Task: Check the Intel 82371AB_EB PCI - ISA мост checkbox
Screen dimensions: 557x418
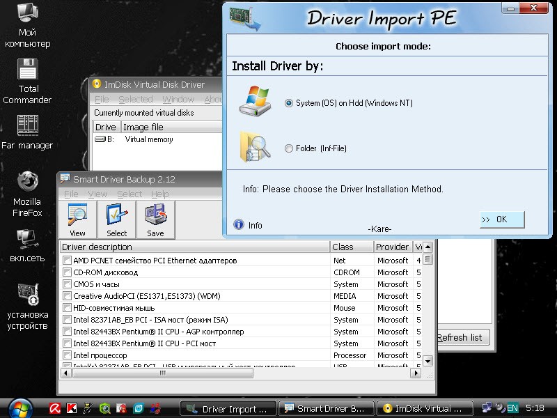Action: (x=67, y=320)
